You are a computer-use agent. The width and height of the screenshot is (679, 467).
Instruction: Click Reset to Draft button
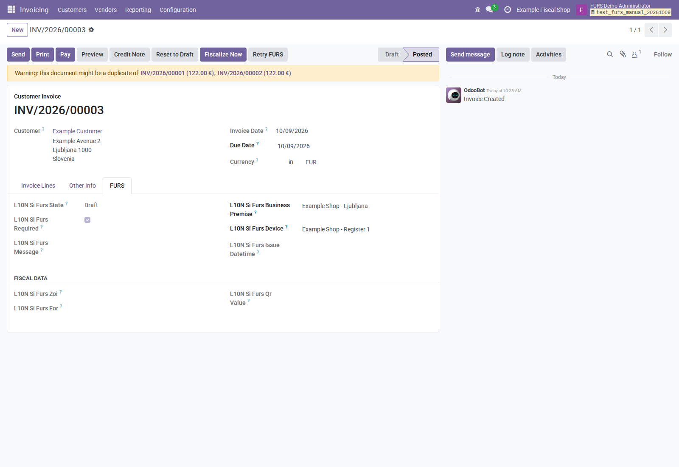175,54
